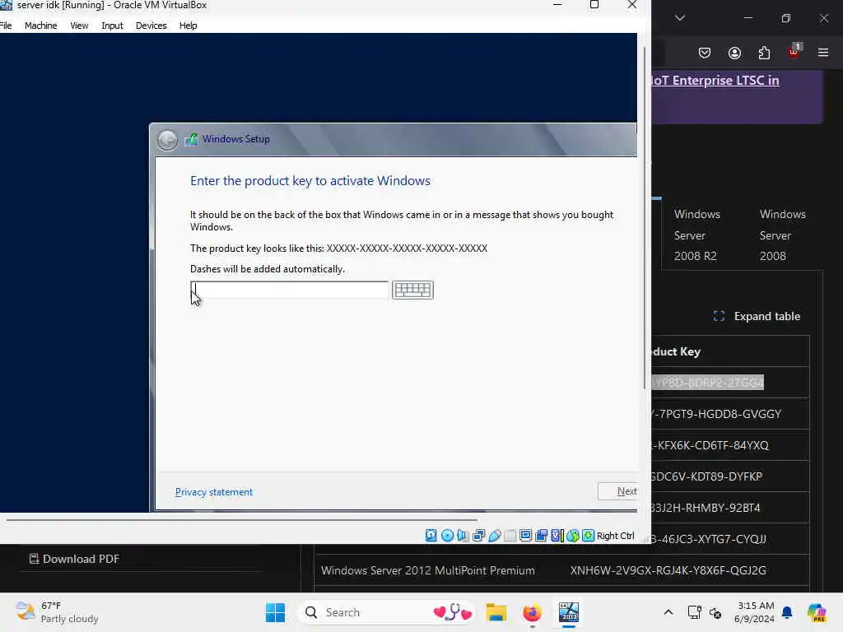This screenshot has height=632, width=843.
Task: Click the key ending 7PGT9-HGDD8-GVGGY
Action: coord(716,414)
